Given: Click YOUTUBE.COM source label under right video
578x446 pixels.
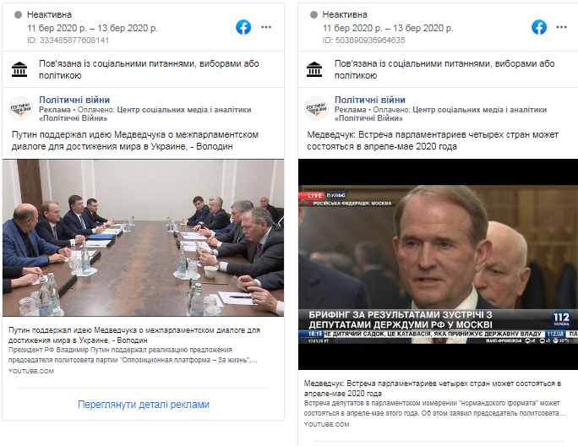Looking at the screenshot, I should click(x=326, y=425).
